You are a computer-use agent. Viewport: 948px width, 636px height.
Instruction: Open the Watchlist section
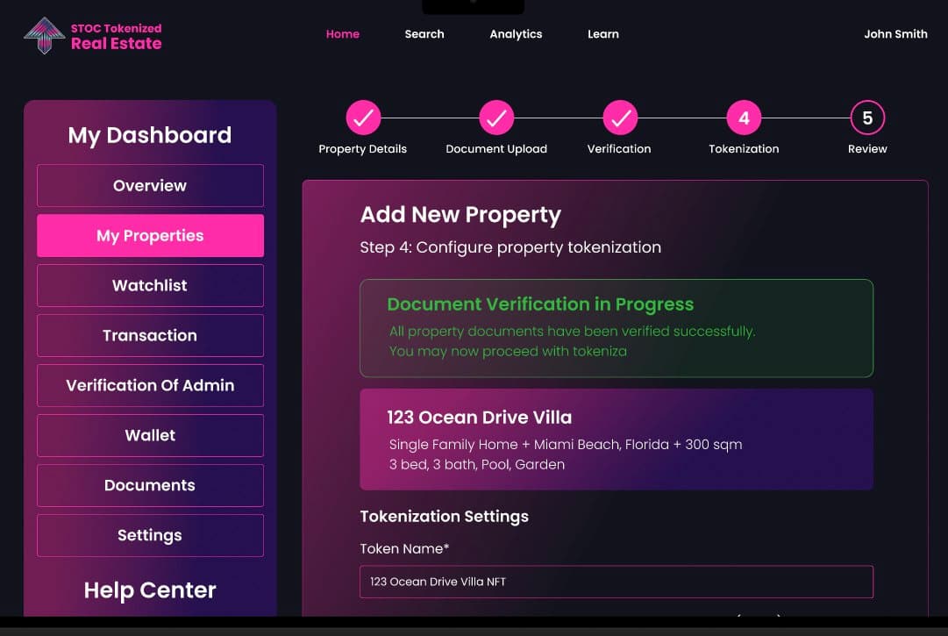[150, 286]
